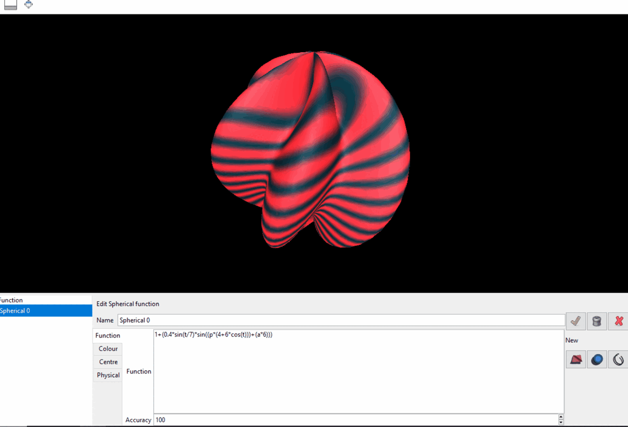Click the 'Edit Spherical function' heading
This screenshot has width=628, height=427.
(x=128, y=304)
